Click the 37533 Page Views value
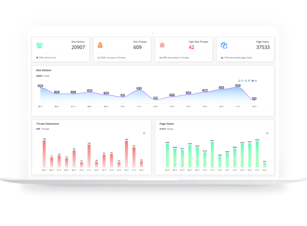The width and height of the screenshot is (307, 226). coord(263,47)
